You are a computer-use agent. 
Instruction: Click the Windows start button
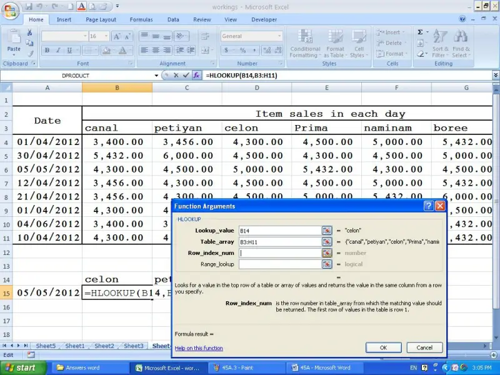[23, 367]
